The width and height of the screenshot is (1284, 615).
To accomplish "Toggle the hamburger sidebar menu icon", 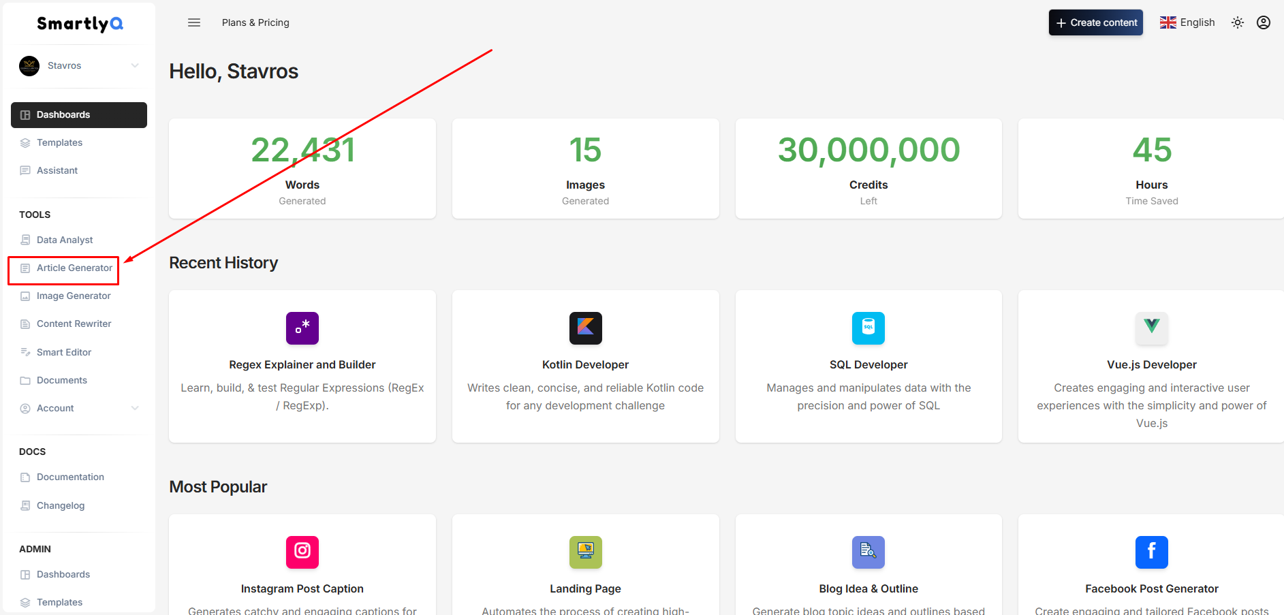I will coord(194,22).
